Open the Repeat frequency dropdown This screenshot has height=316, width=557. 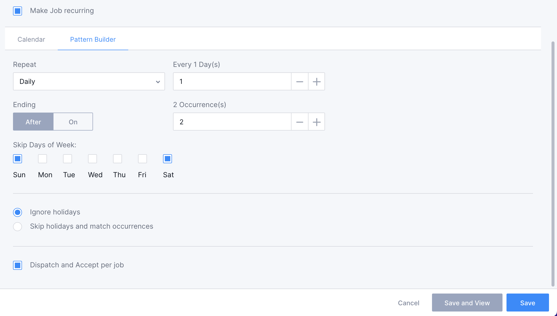[89, 81]
